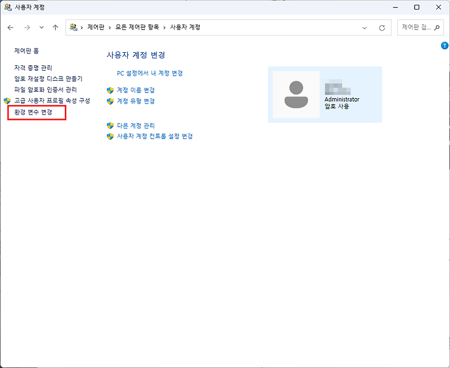Click the 사용자 계정 변경 heading
The width and height of the screenshot is (450, 368).
pyautogui.click(x=136, y=55)
